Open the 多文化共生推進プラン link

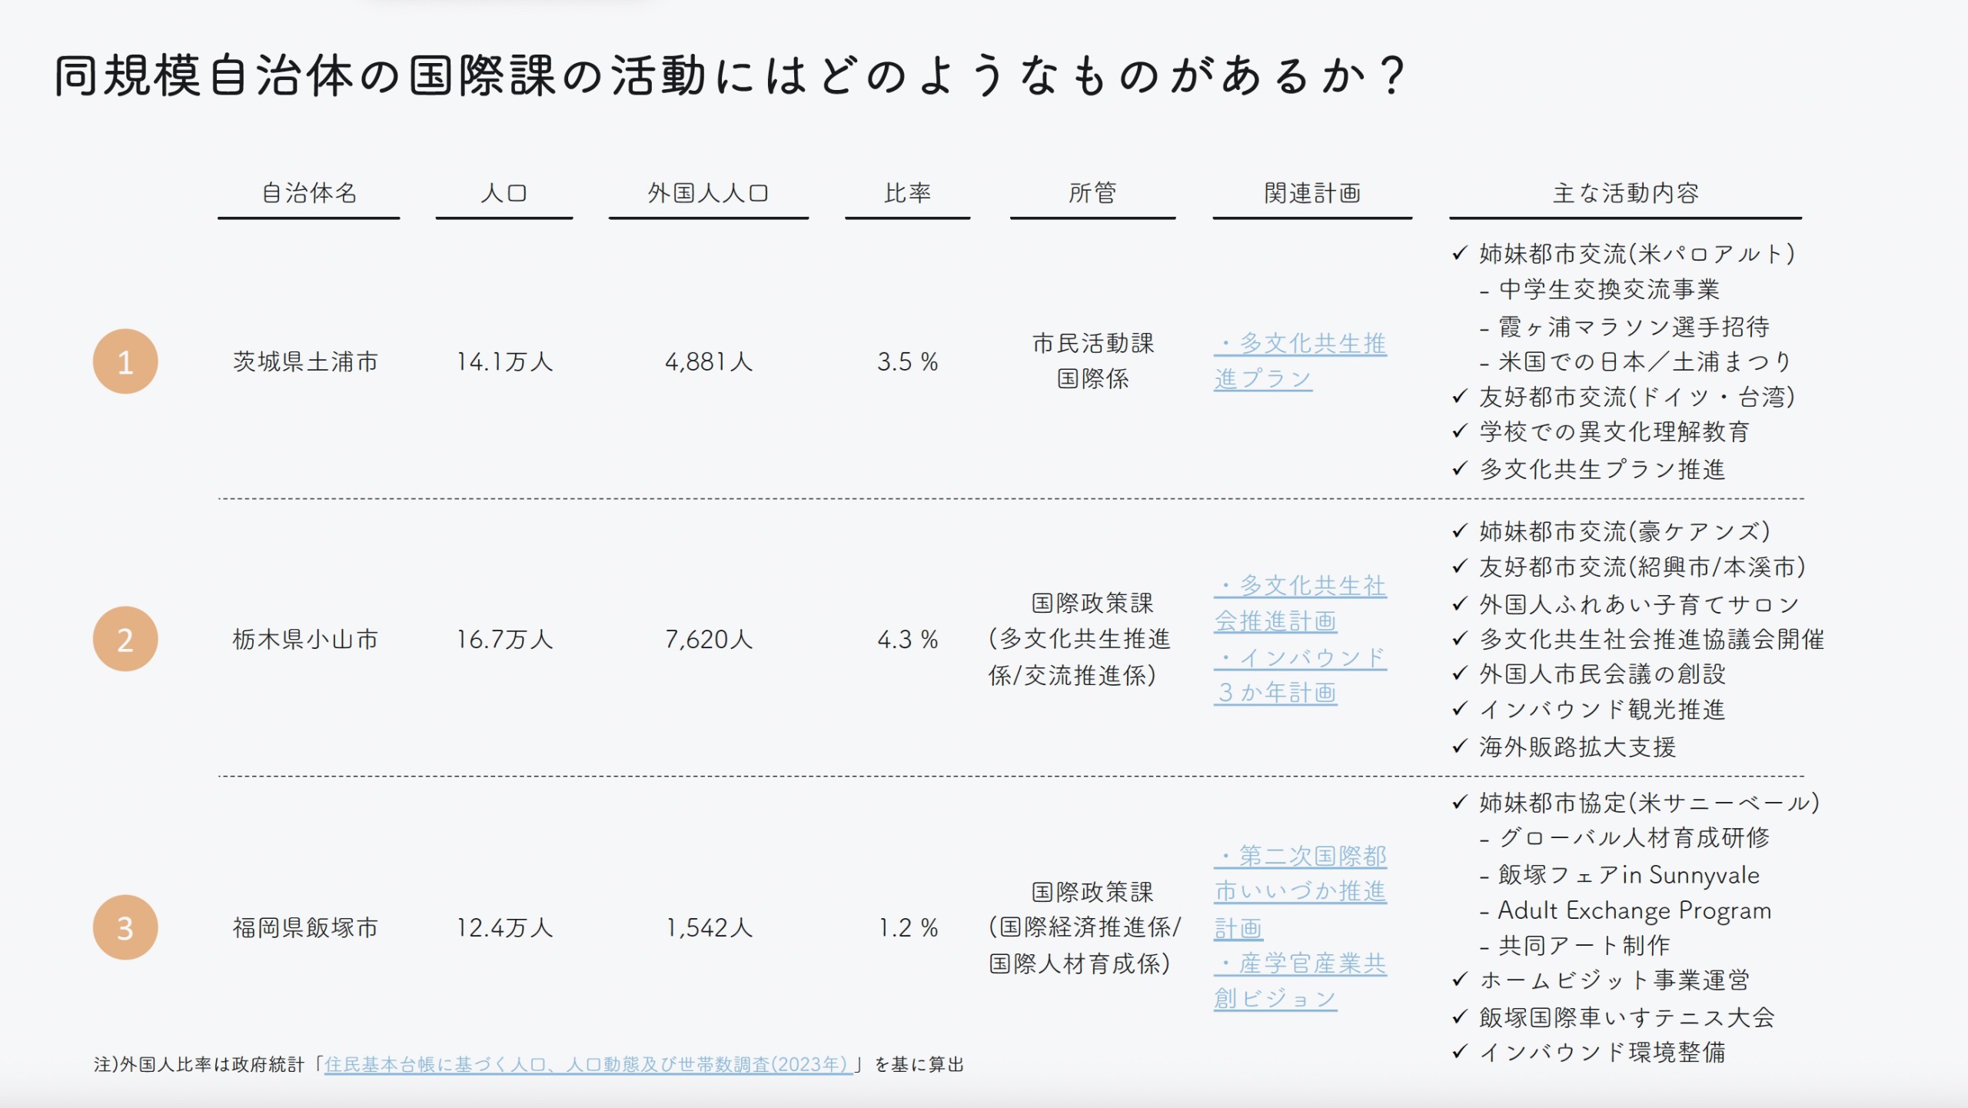[1300, 361]
